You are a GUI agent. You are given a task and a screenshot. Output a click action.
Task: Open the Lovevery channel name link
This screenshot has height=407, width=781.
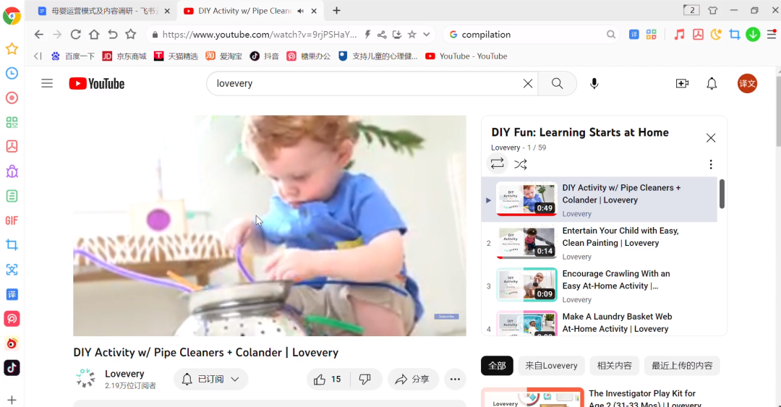tap(124, 374)
